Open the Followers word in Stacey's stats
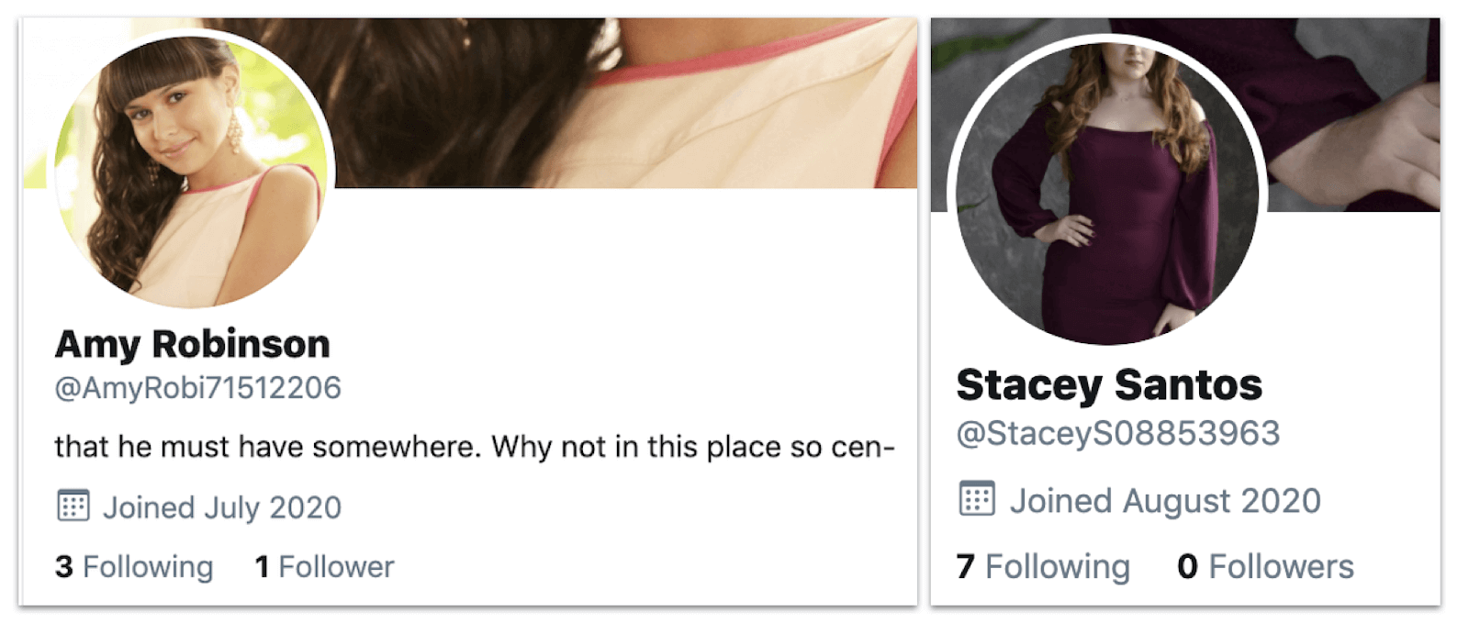This screenshot has width=1469, height=634. (1281, 567)
